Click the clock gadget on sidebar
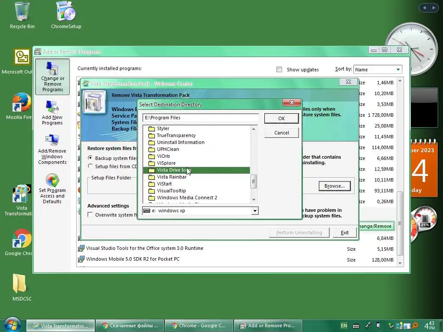443x332 pixels. point(411,49)
